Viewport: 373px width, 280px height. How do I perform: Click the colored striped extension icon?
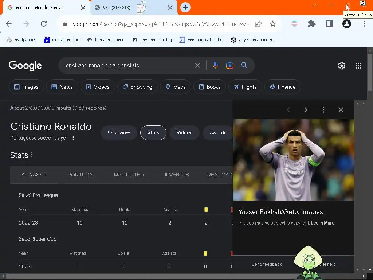[294, 24]
